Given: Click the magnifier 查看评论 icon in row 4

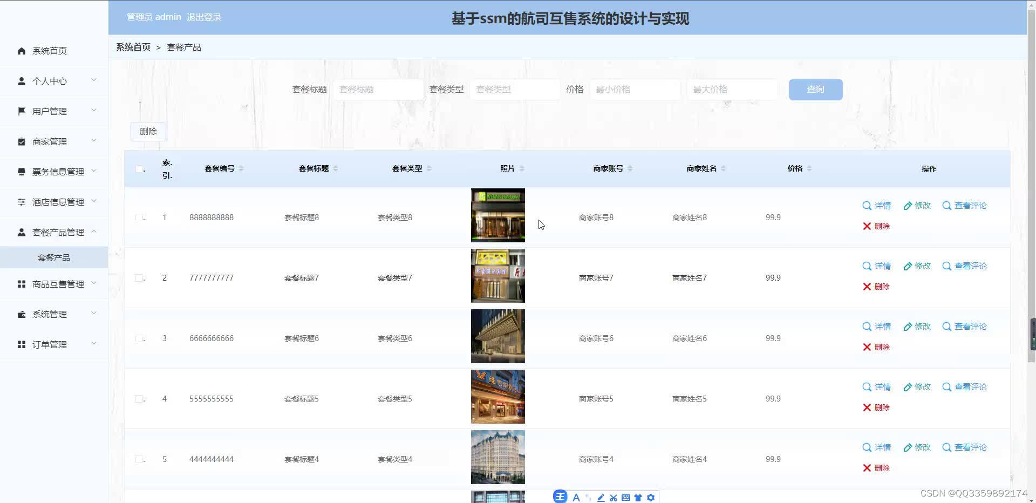Looking at the screenshot, I should tap(946, 387).
